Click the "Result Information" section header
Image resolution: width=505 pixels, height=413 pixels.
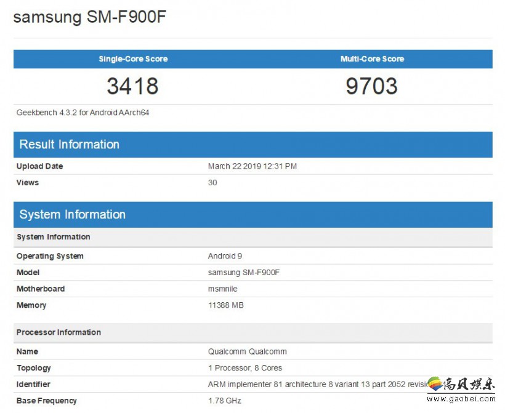coord(253,145)
